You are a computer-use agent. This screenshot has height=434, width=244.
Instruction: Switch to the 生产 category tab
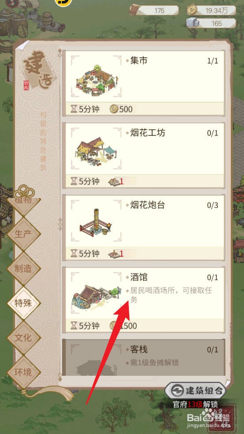[x=23, y=234]
